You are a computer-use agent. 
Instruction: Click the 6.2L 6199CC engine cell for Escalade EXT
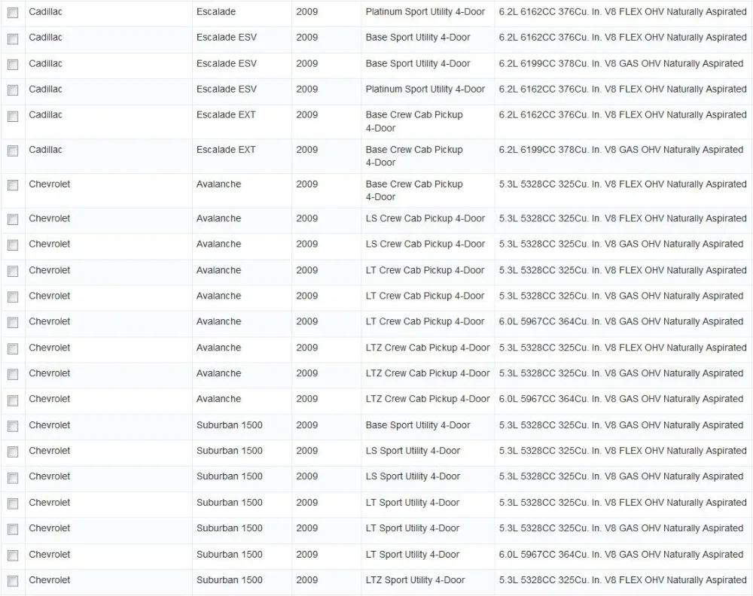pyautogui.click(x=621, y=150)
